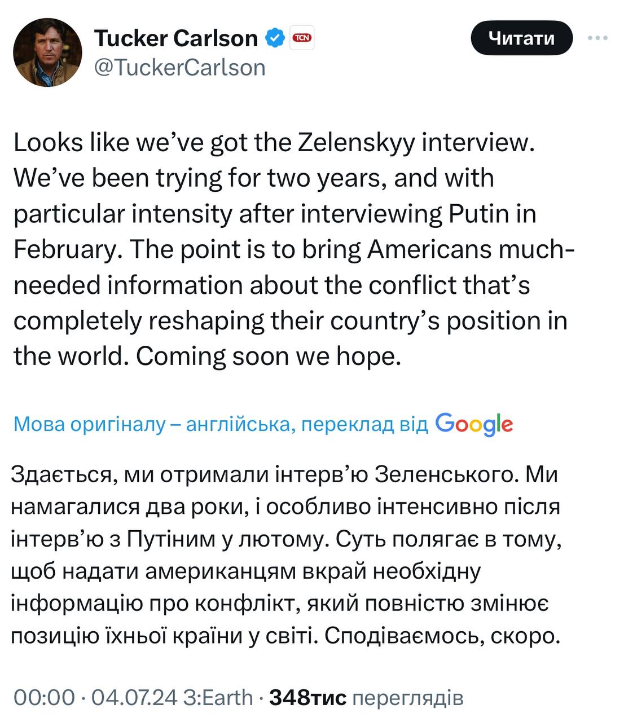
Task: Click the Ukrainian translated text paragraph
Action: 285,555
